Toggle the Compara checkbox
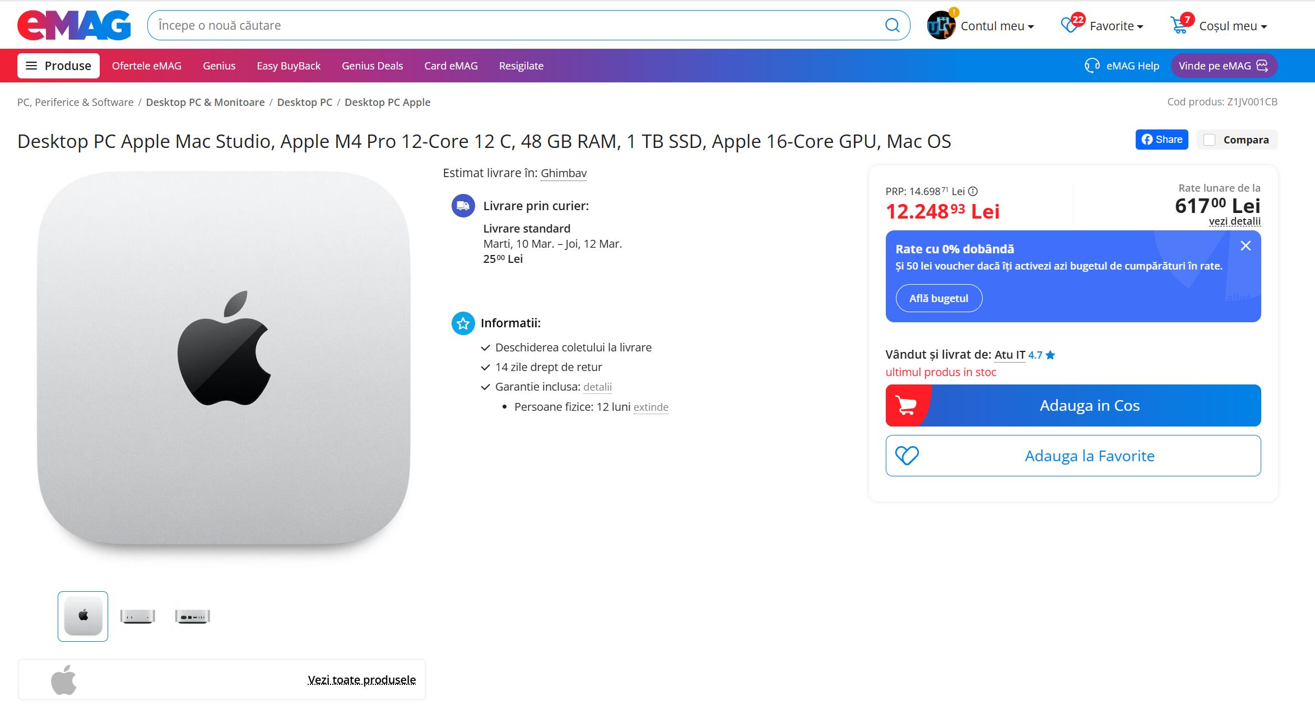This screenshot has width=1315, height=714. (1210, 140)
